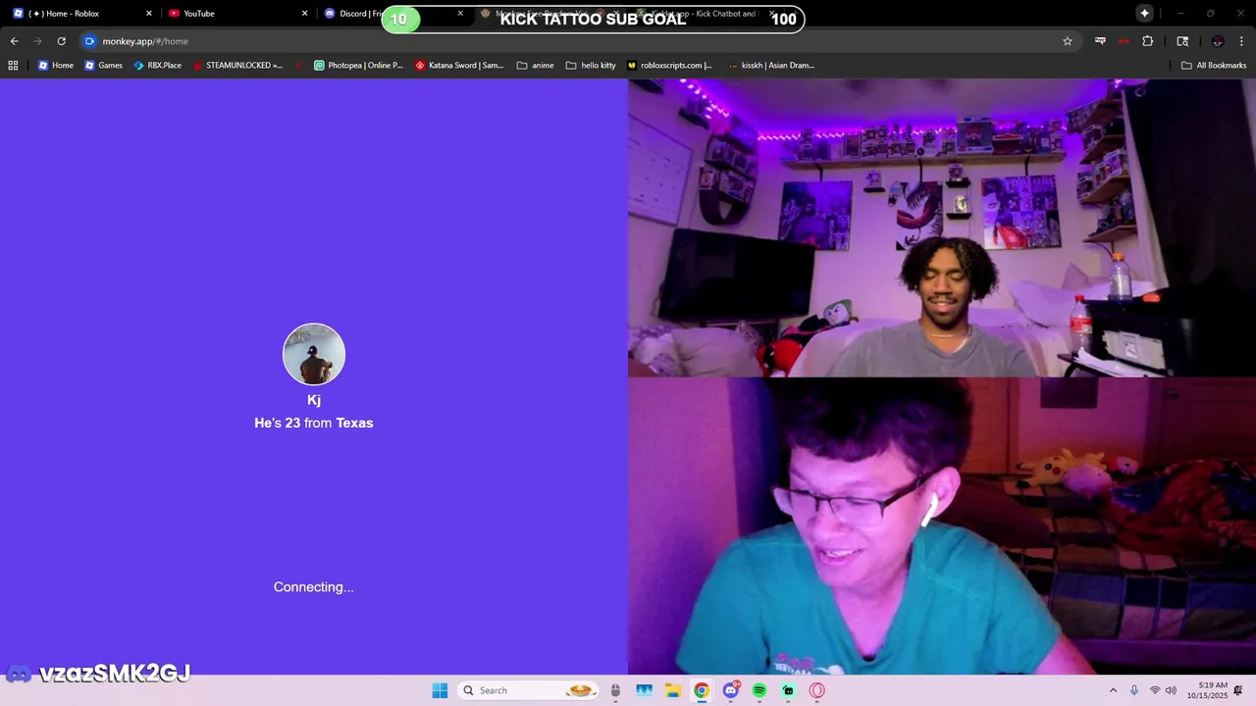Open the Katana Sword bookmark

point(459,66)
